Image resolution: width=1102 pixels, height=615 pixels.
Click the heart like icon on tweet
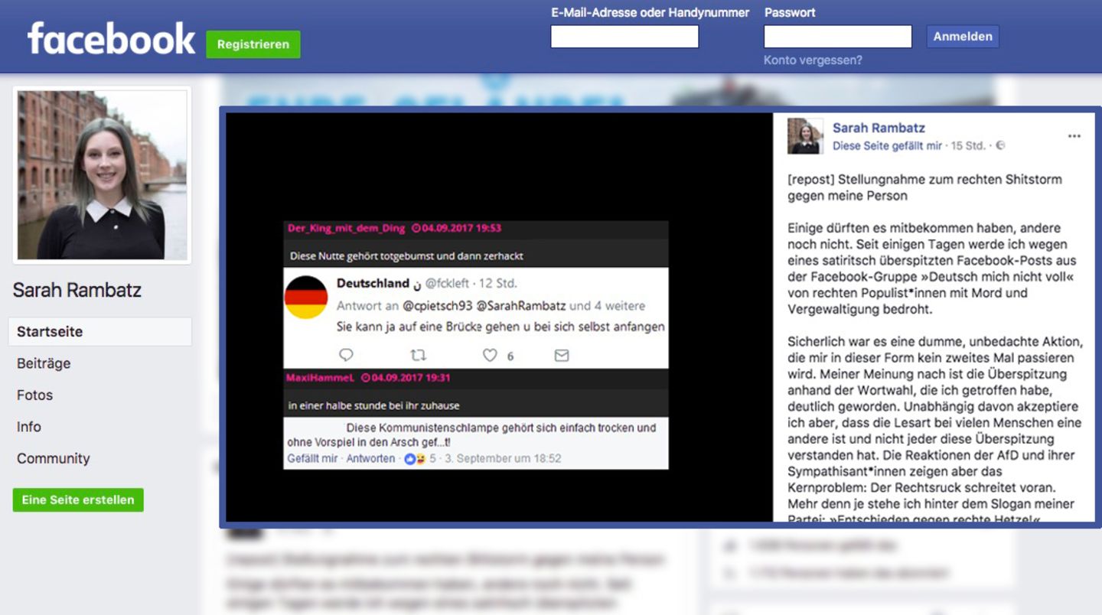tap(490, 355)
